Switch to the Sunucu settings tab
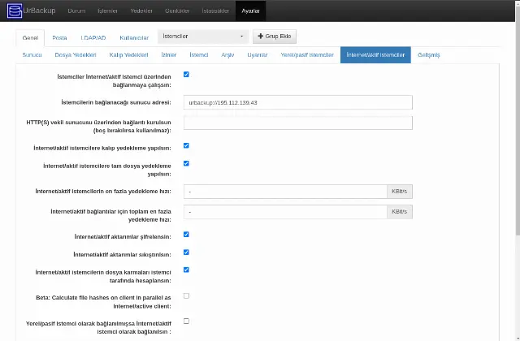Image resolution: width=520 pixels, height=341 pixels. pos(32,55)
